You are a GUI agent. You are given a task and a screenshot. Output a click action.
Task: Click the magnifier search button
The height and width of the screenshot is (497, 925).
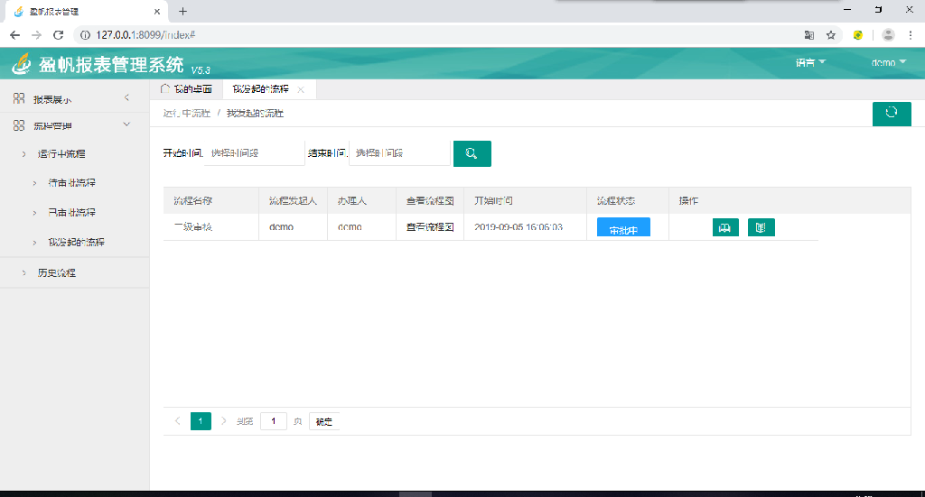coord(472,153)
